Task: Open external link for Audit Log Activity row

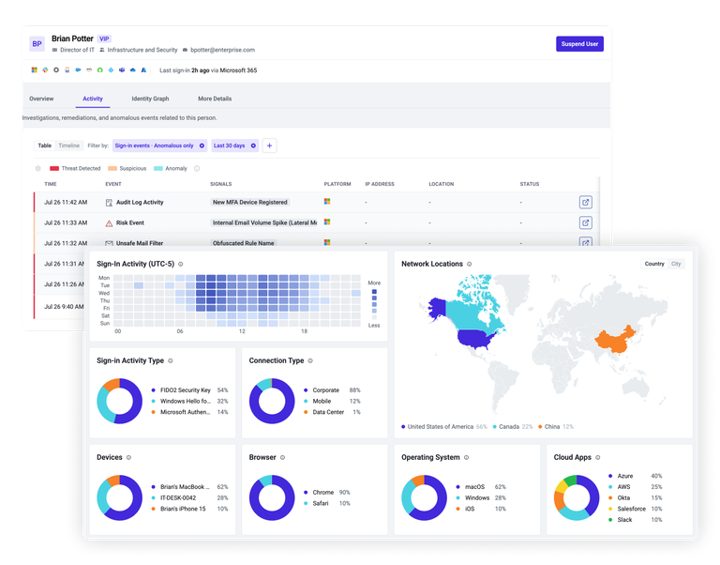Action: coord(585,203)
